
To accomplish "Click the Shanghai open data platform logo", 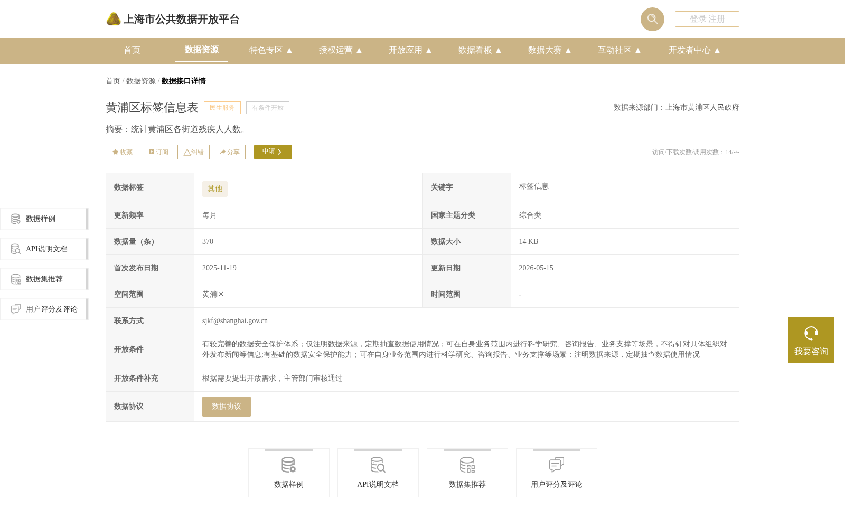I will (x=173, y=19).
